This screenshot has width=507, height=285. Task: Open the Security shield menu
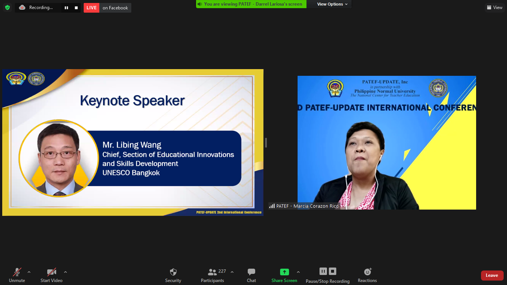[173, 275]
